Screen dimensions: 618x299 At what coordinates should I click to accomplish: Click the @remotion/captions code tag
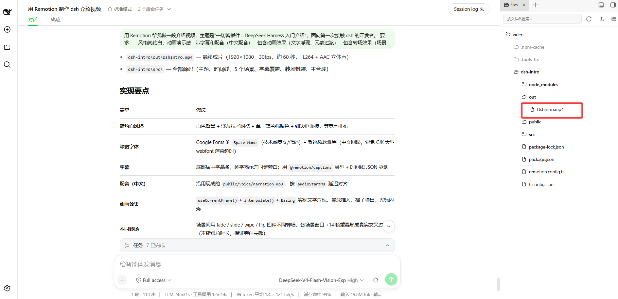pyautogui.click(x=311, y=167)
